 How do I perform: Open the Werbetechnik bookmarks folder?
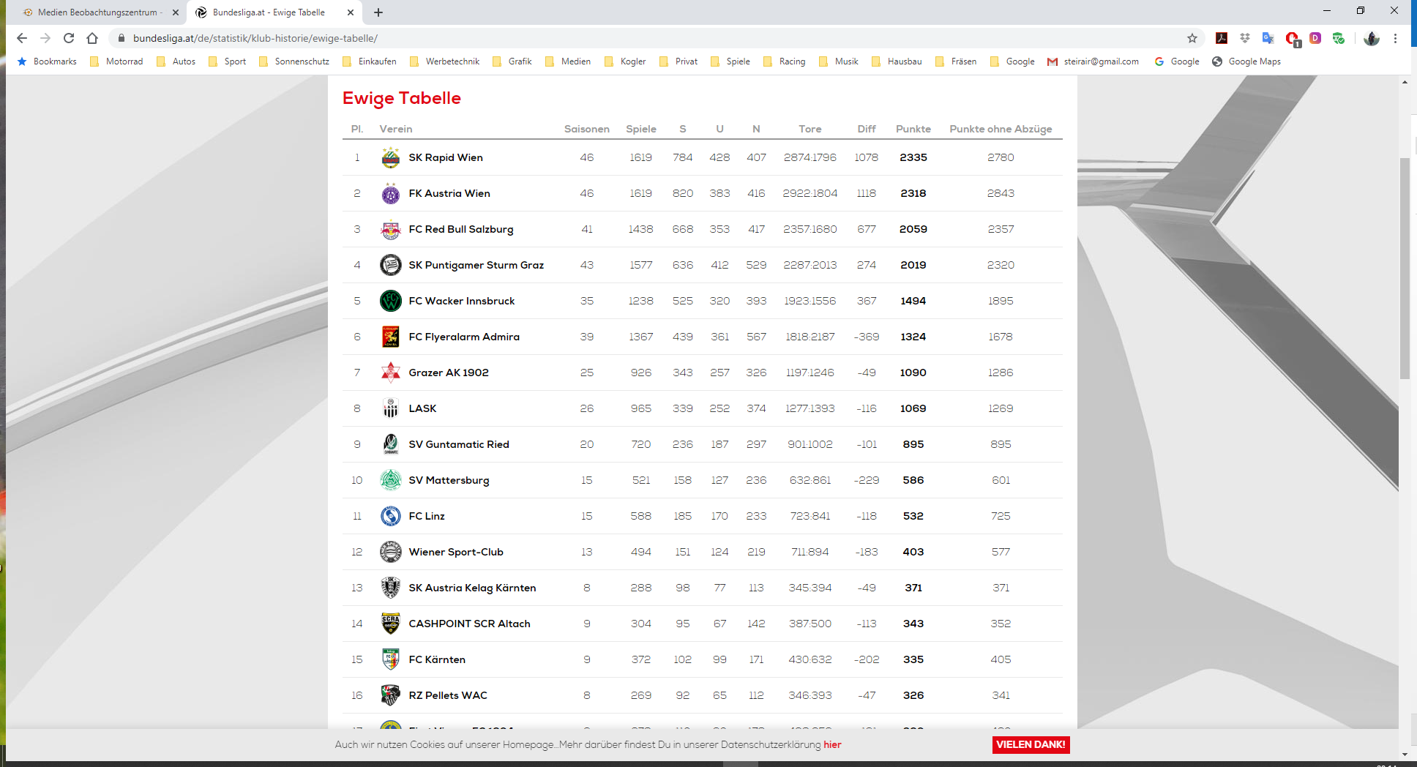point(444,61)
